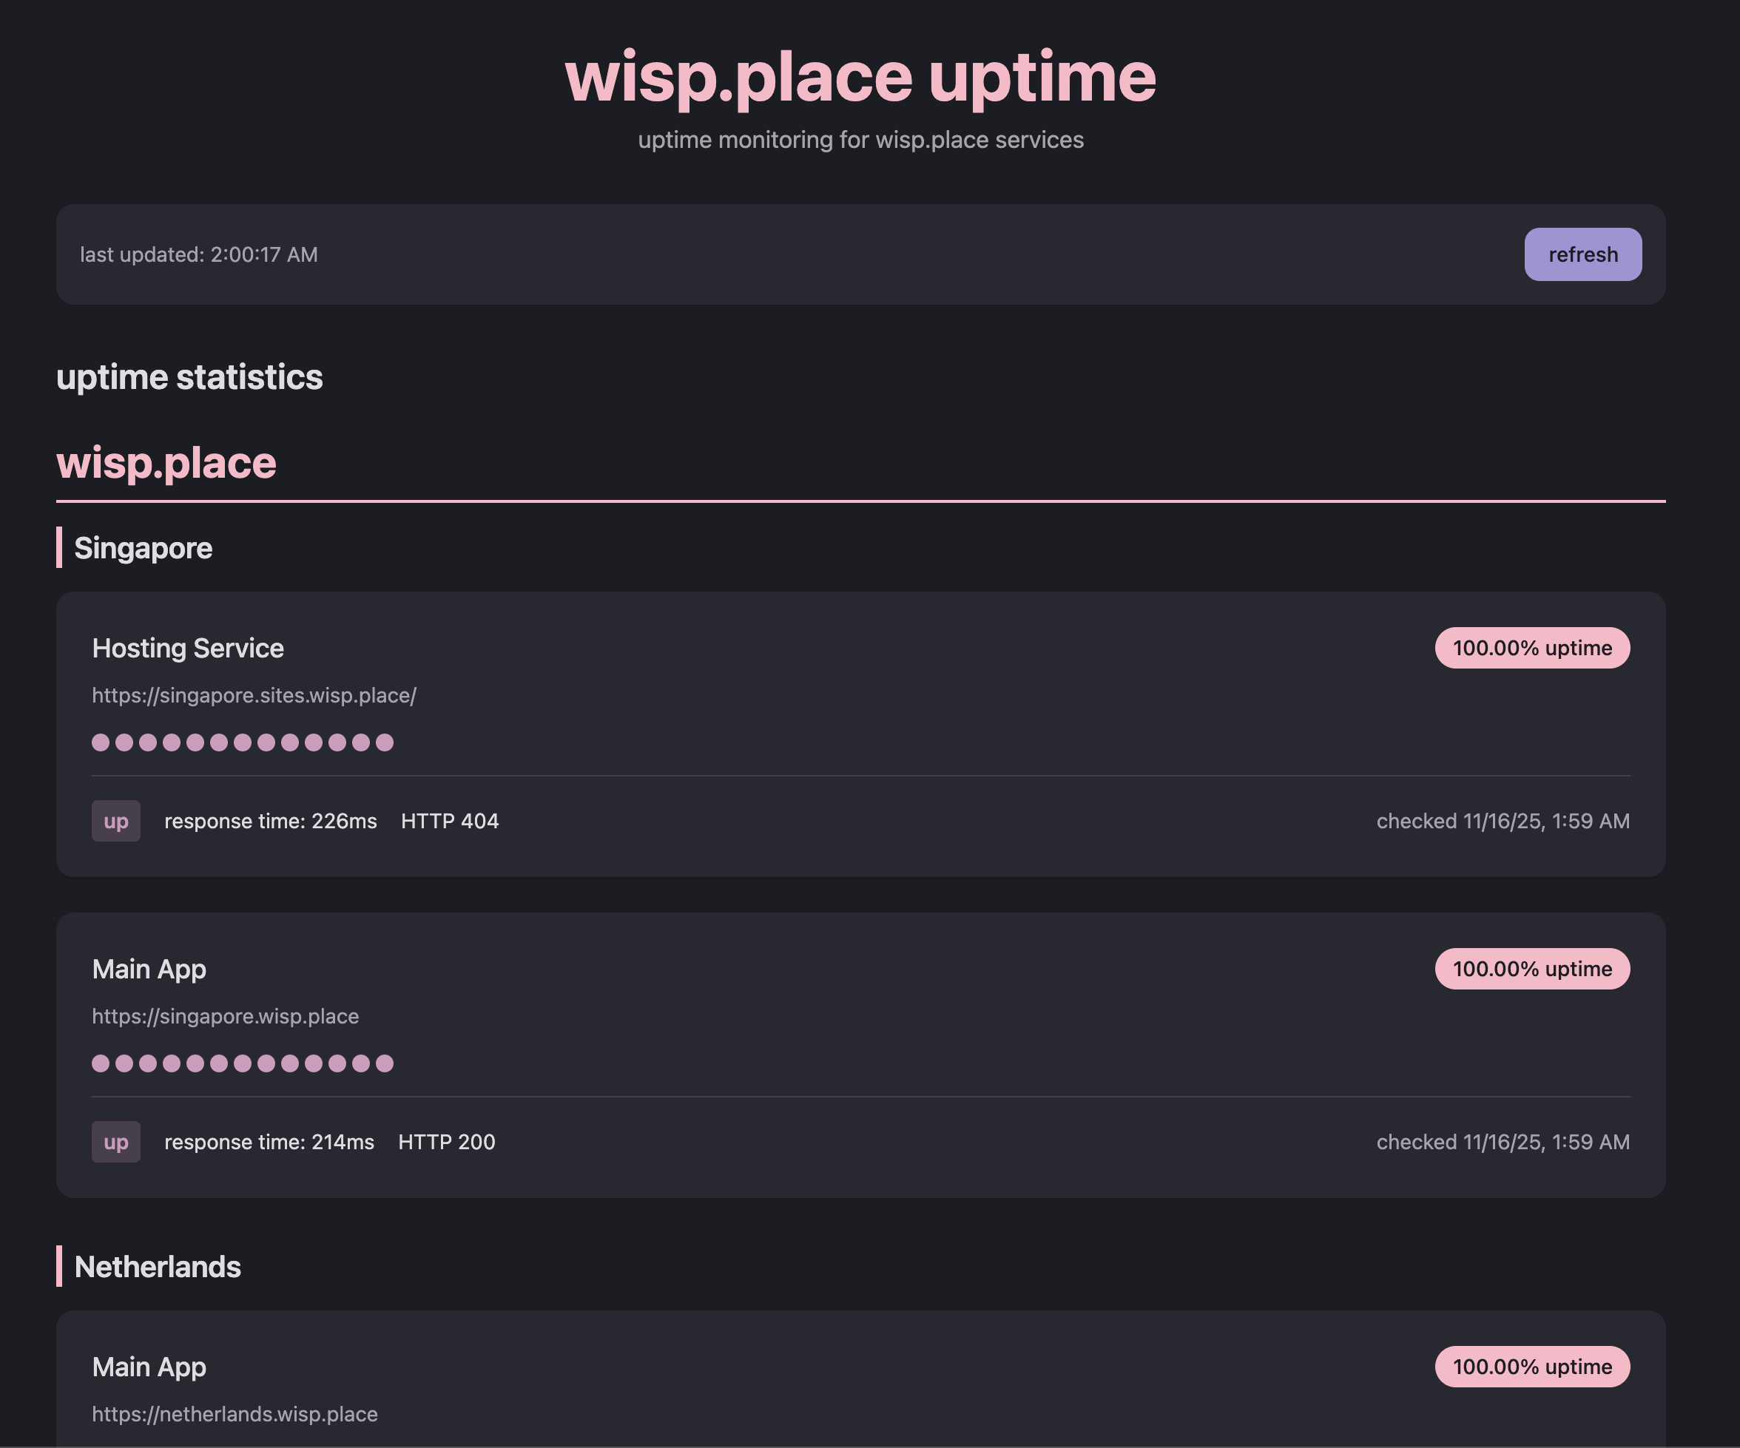
Task: Click the Netherlands region heading
Action: tap(158, 1267)
